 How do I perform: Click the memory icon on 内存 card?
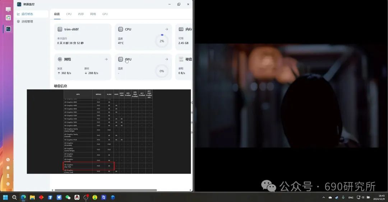[181, 29]
